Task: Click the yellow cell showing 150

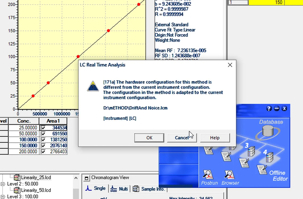Action: click(266, 2)
